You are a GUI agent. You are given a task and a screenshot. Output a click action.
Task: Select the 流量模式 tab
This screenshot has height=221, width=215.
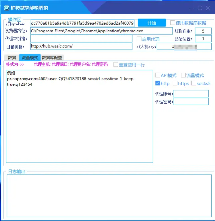point(30,57)
